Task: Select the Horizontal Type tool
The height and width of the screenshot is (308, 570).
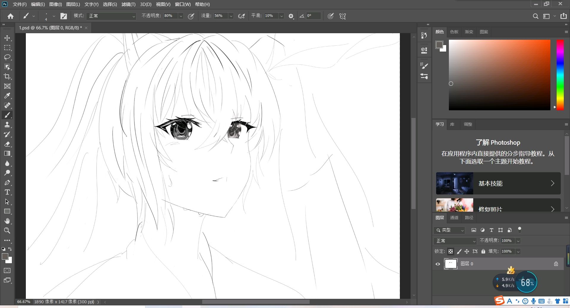Action: pyautogui.click(x=7, y=192)
